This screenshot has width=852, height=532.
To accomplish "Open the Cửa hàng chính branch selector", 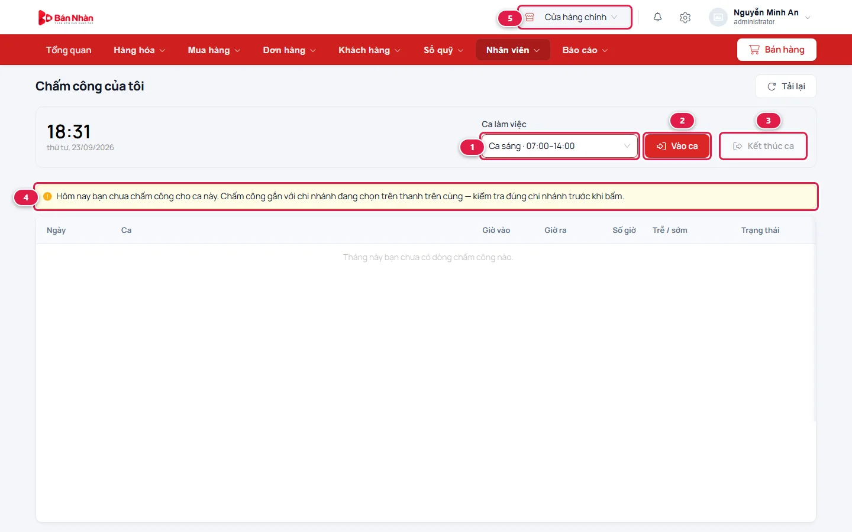I will tap(575, 17).
